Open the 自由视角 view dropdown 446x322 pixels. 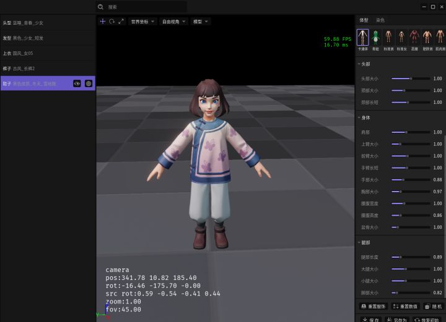click(x=173, y=22)
